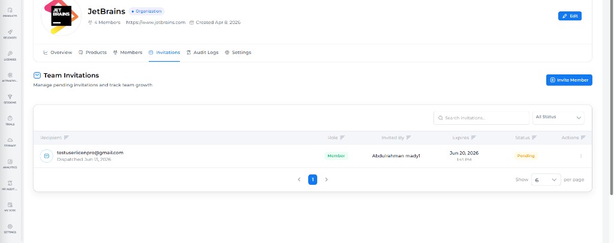Go to next page of invitations
This screenshot has height=243, width=614.
tap(326, 179)
